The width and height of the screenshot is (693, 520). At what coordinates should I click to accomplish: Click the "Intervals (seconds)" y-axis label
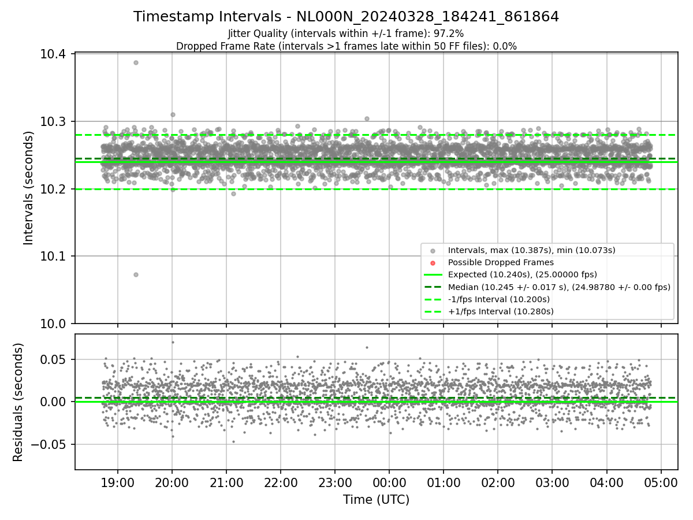click(29, 188)
